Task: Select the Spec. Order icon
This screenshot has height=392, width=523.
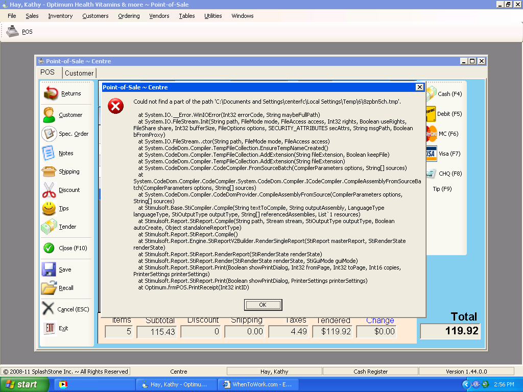Action: pyautogui.click(x=49, y=134)
